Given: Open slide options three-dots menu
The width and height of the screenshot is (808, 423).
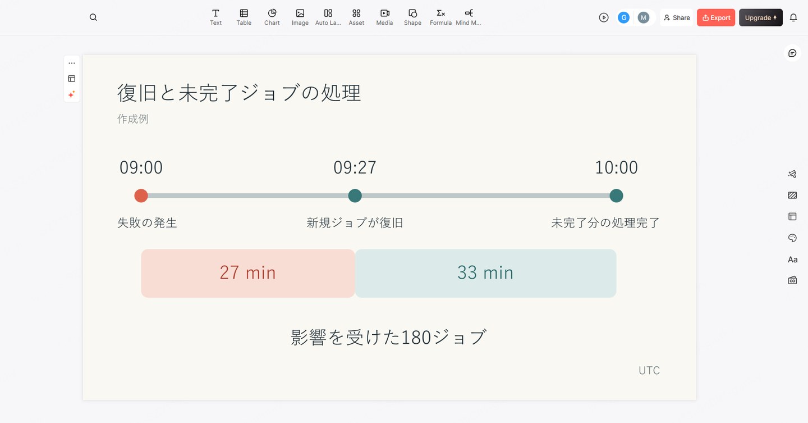Looking at the screenshot, I should click(x=72, y=63).
